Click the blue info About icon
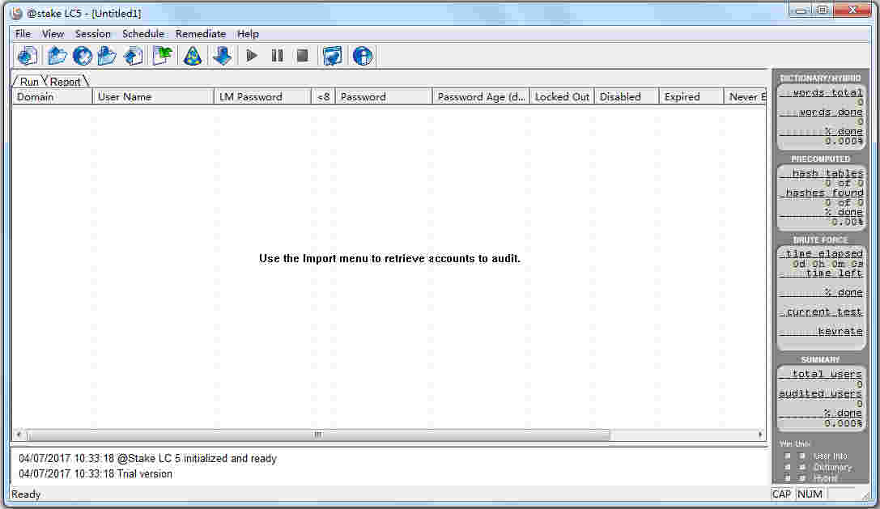The width and height of the screenshot is (880, 509). 363,56
